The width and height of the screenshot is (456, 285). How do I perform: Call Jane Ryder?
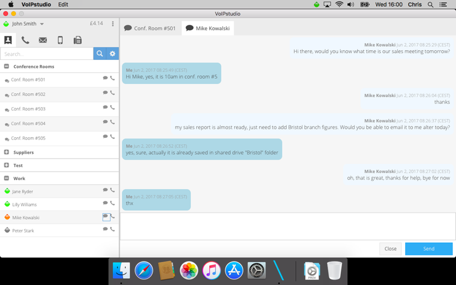click(x=112, y=190)
